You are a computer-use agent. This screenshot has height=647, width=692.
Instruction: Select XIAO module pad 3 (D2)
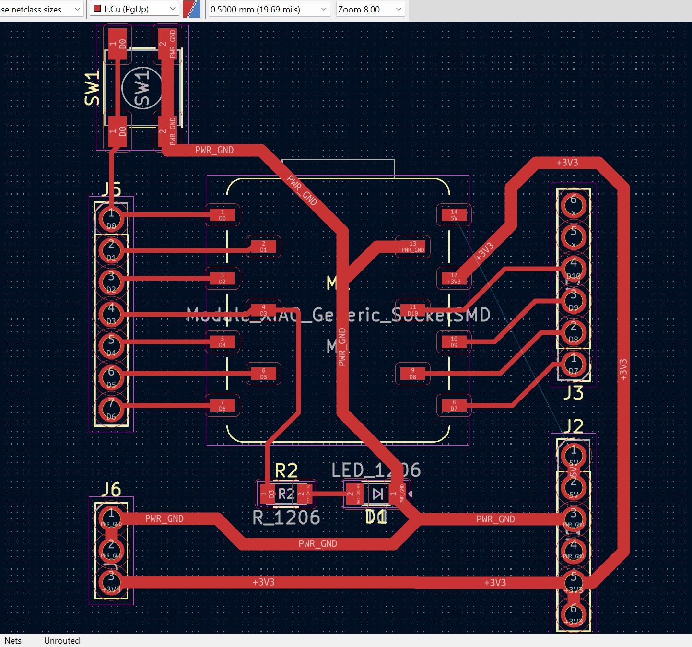click(x=223, y=279)
